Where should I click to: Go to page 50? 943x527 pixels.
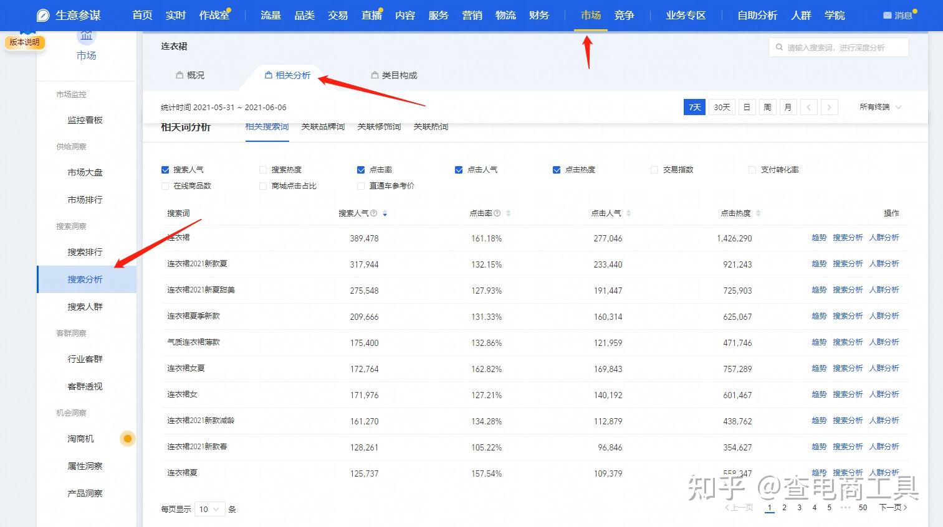click(x=863, y=508)
